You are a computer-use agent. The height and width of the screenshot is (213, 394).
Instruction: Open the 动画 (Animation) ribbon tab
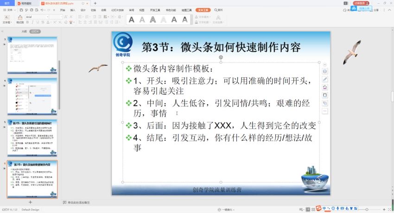click(x=103, y=10)
